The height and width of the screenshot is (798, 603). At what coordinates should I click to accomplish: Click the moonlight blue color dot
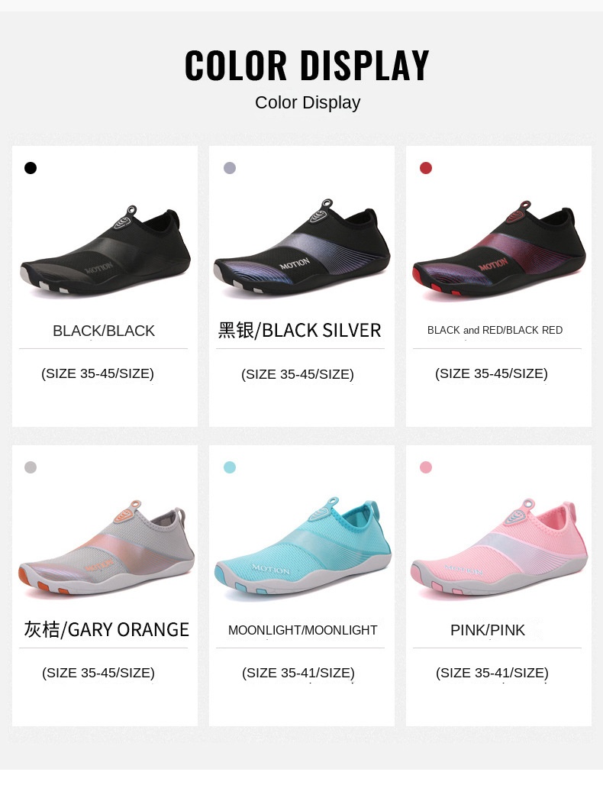point(230,467)
